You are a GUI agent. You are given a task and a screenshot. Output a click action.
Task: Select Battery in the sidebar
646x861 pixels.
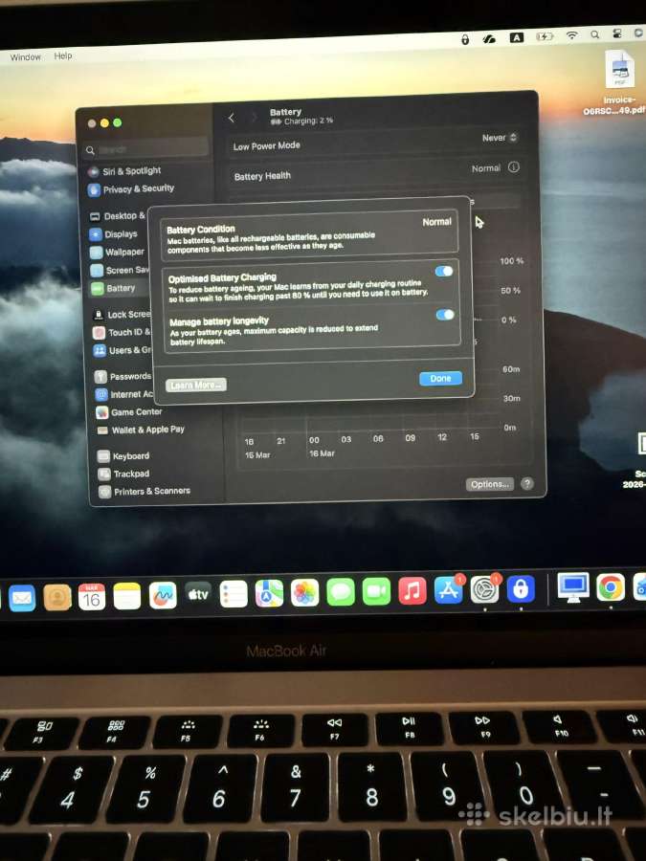(113, 288)
